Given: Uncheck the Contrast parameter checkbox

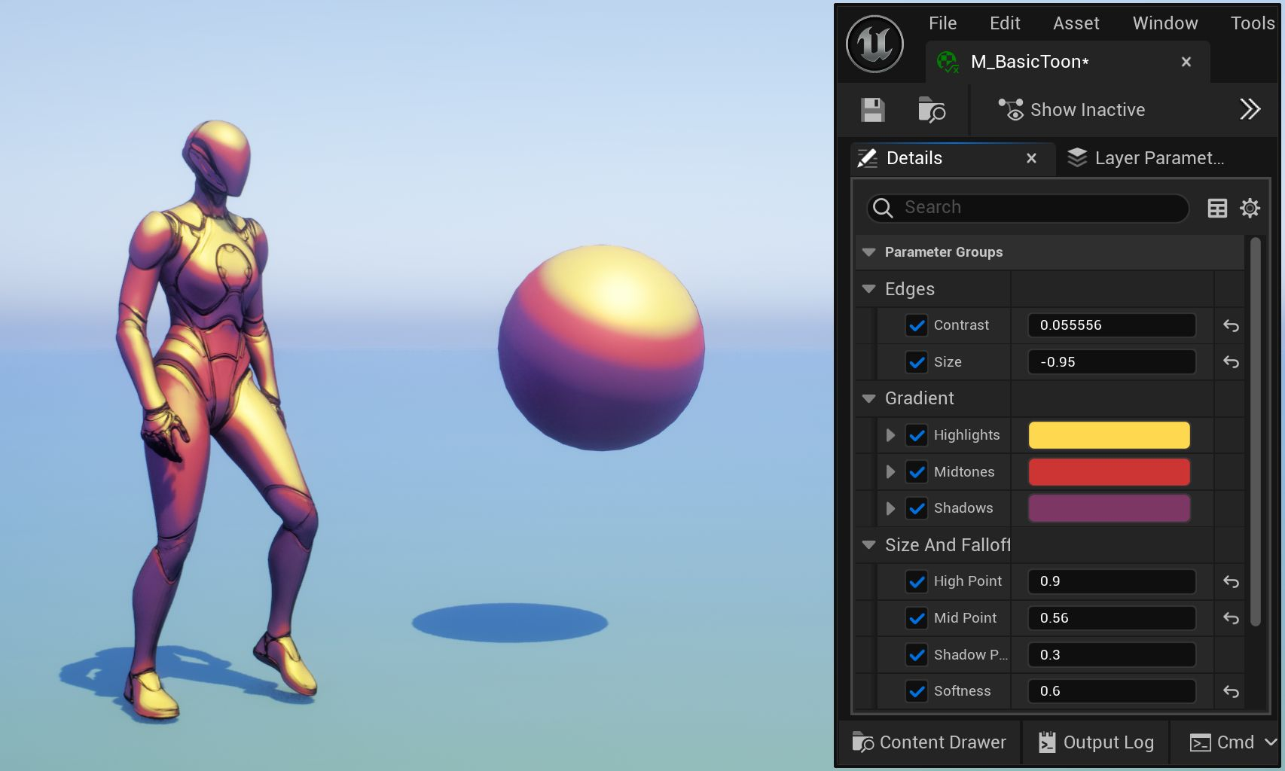Looking at the screenshot, I should (917, 325).
